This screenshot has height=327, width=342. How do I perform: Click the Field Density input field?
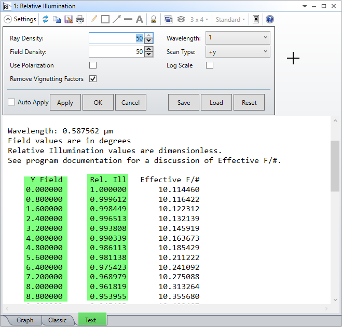click(x=116, y=52)
